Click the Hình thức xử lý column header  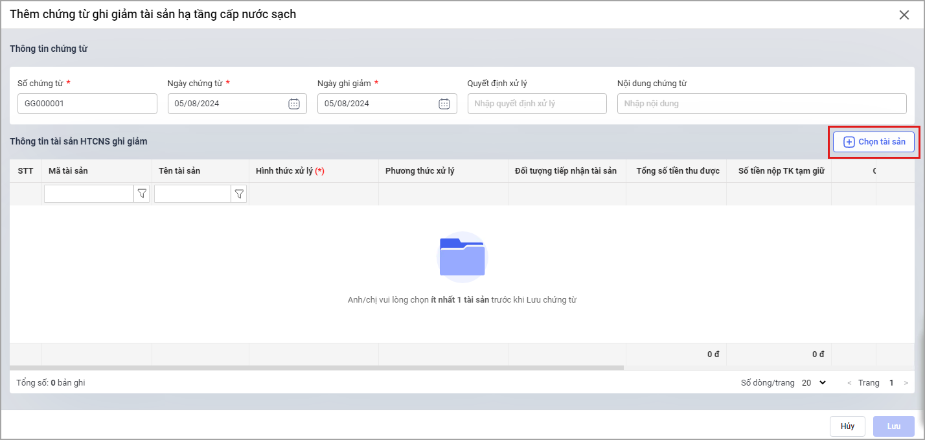[x=290, y=171]
